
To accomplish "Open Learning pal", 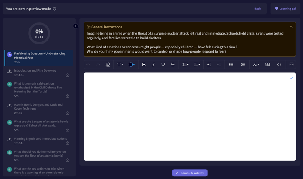I will pos(285,9).
